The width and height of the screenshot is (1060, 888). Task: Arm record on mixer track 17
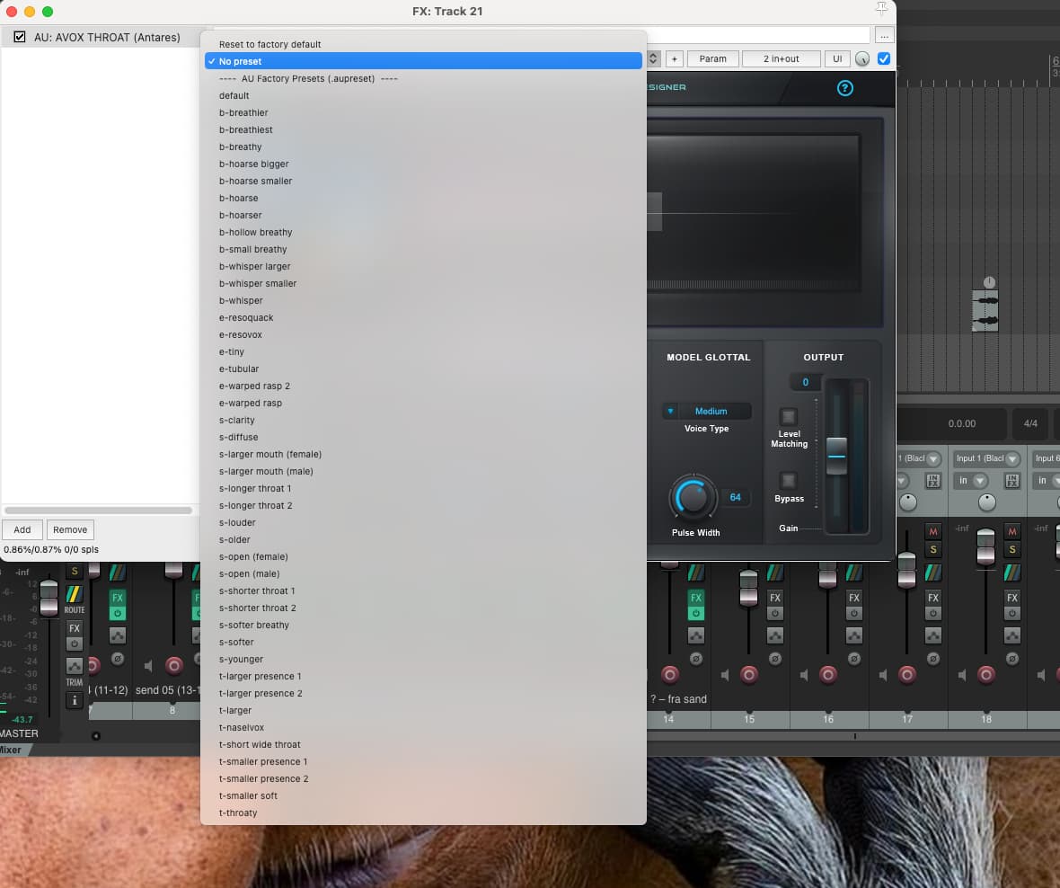point(907,674)
